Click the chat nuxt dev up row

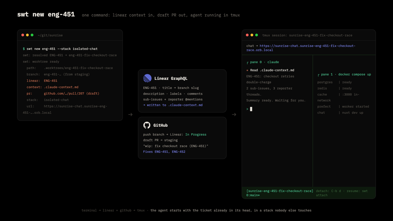point(340,113)
